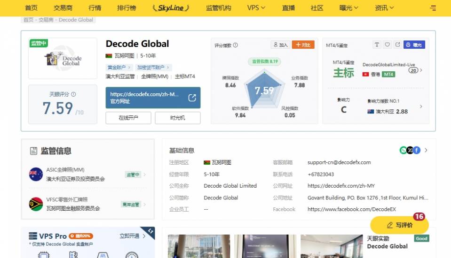Click the VPS Pro server icon
Viewport: 451px width, 258px height.
click(x=33, y=236)
